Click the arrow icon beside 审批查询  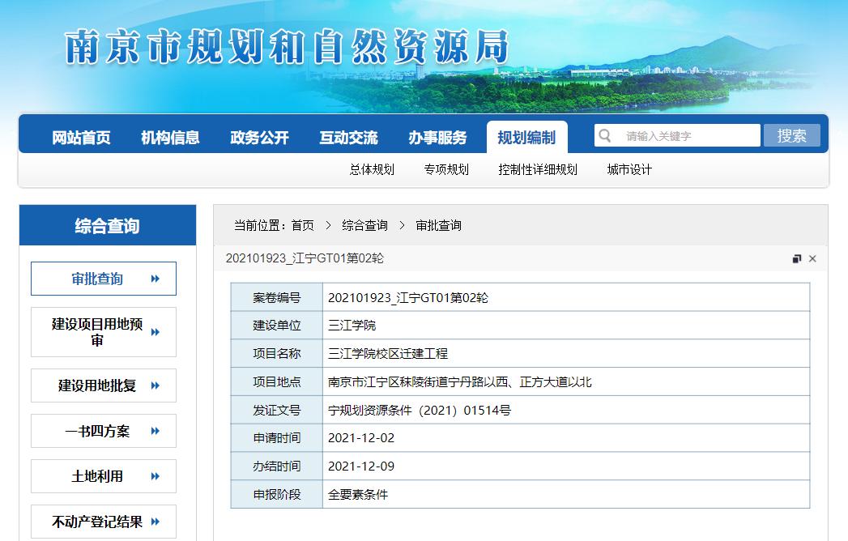(x=156, y=279)
